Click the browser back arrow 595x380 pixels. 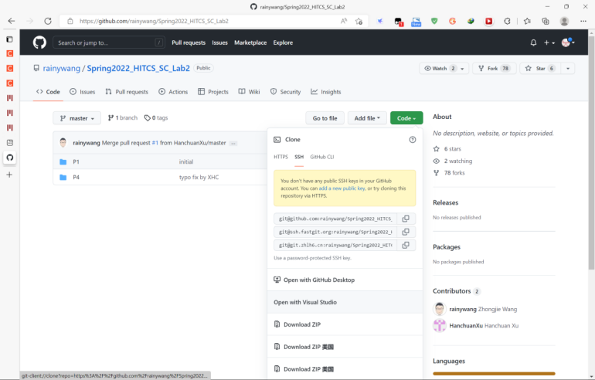point(12,21)
